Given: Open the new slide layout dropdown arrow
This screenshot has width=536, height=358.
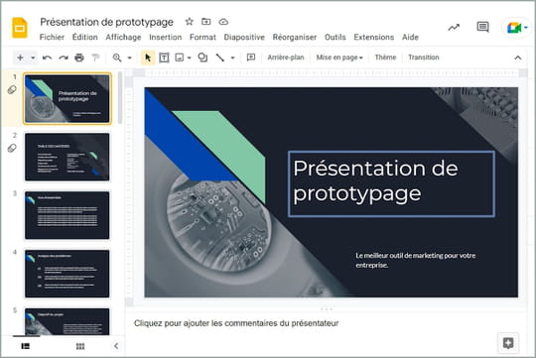Looking at the screenshot, I should pyautogui.click(x=33, y=58).
